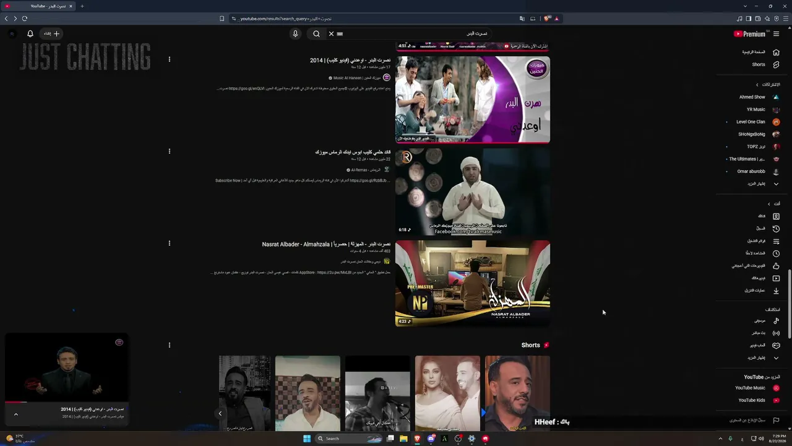Start voice search with microphone
Viewport: 792px width, 446px height.
pyautogui.click(x=295, y=34)
